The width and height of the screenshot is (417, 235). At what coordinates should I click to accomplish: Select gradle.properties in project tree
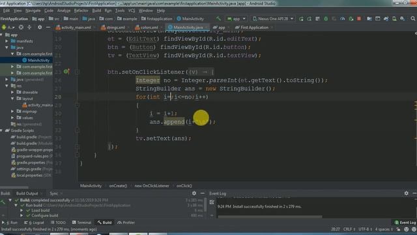click(31, 163)
